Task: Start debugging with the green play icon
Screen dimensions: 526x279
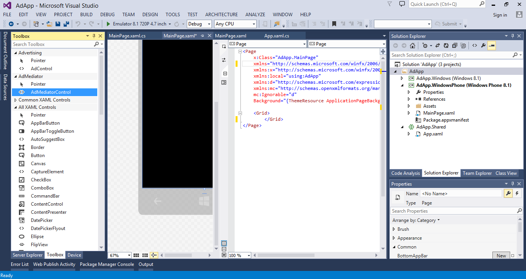Action: click(108, 24)
